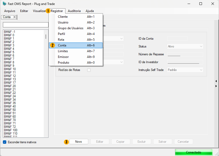
Task: Click the Cancelar button
Action: 184,142
